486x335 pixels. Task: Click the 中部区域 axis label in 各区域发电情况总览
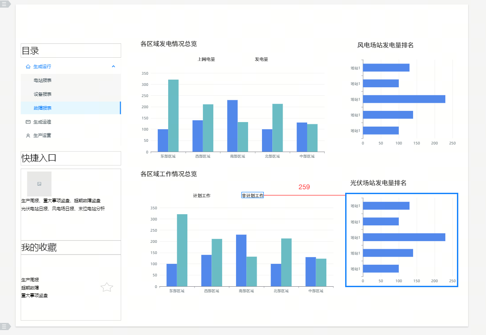[307, 157]
